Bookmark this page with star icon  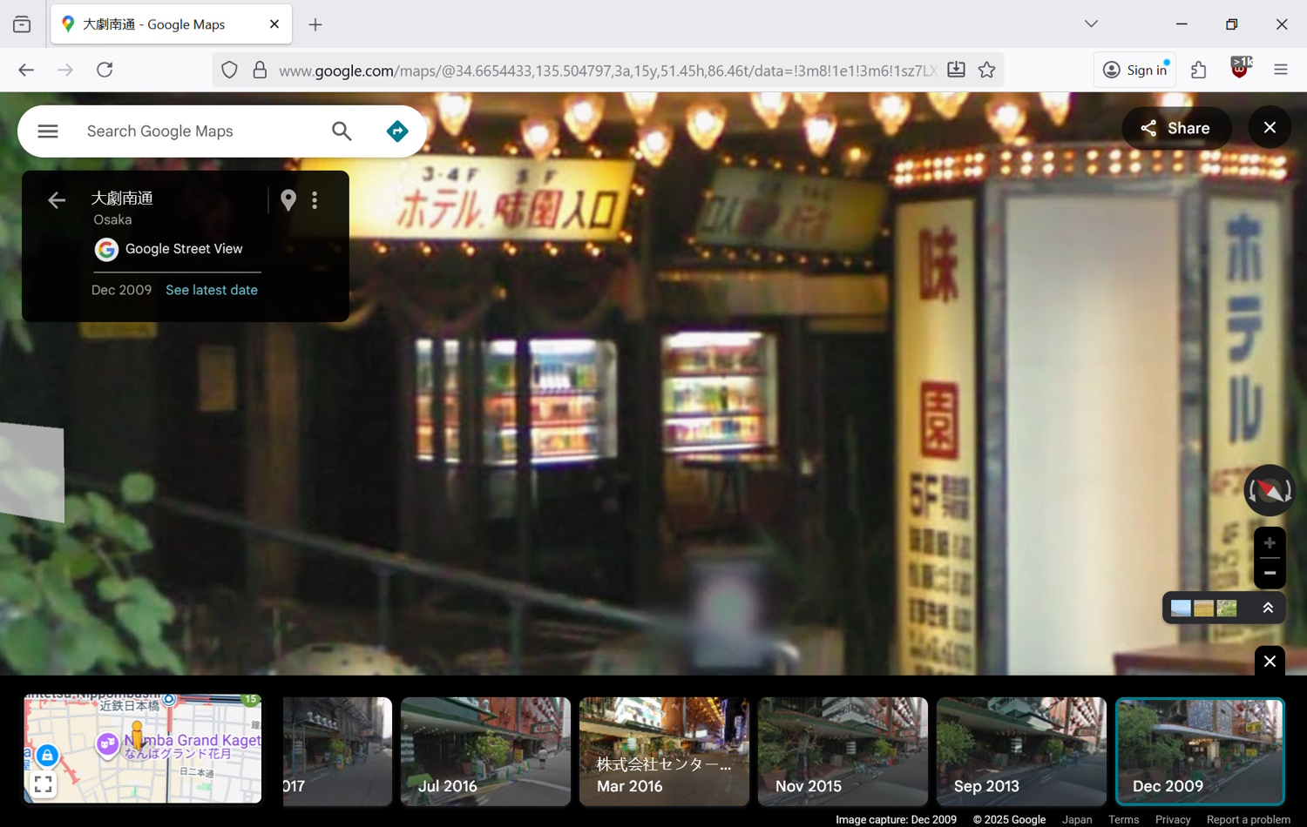pos(986,70)
